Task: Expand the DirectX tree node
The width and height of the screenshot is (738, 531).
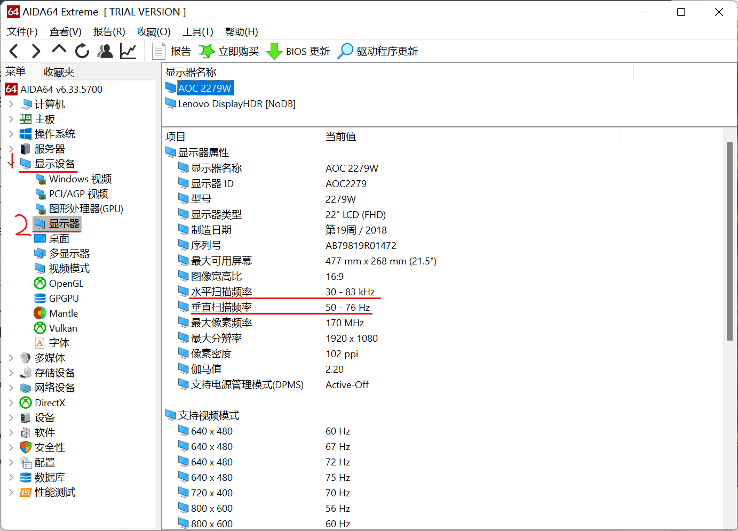Action: coord(11,403)
